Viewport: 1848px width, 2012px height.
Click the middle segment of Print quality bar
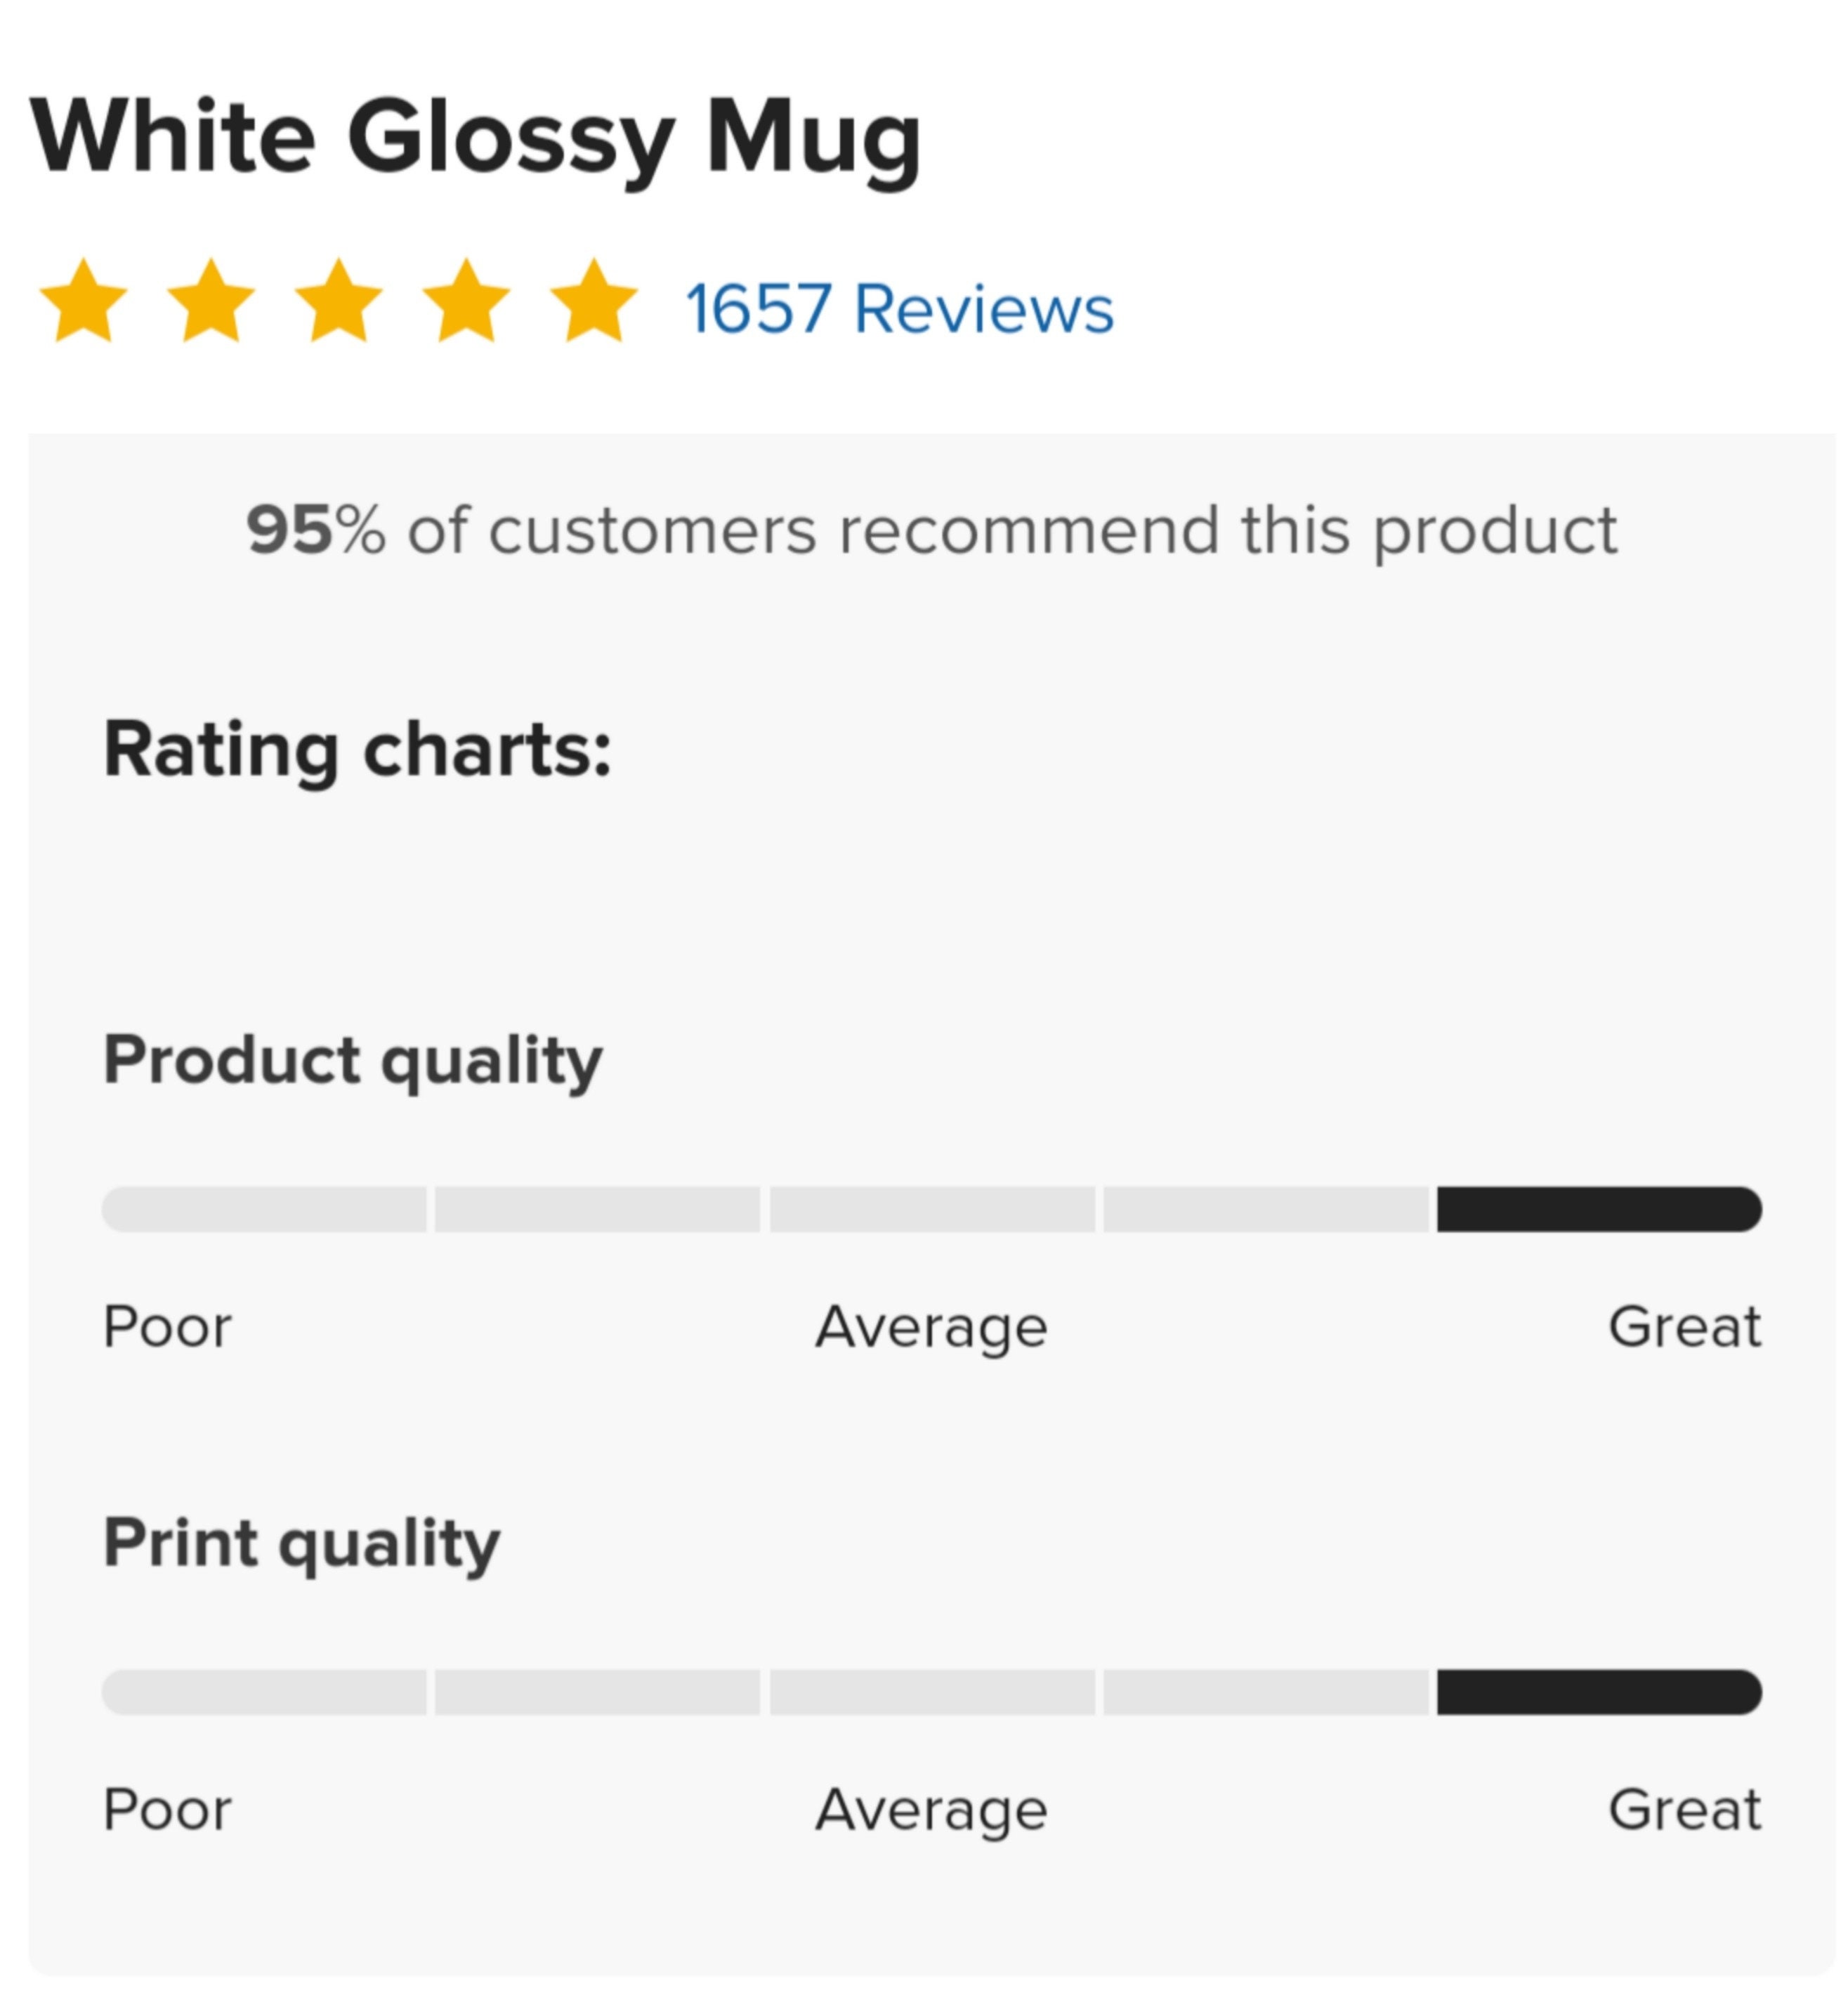tap(932, 1691)
